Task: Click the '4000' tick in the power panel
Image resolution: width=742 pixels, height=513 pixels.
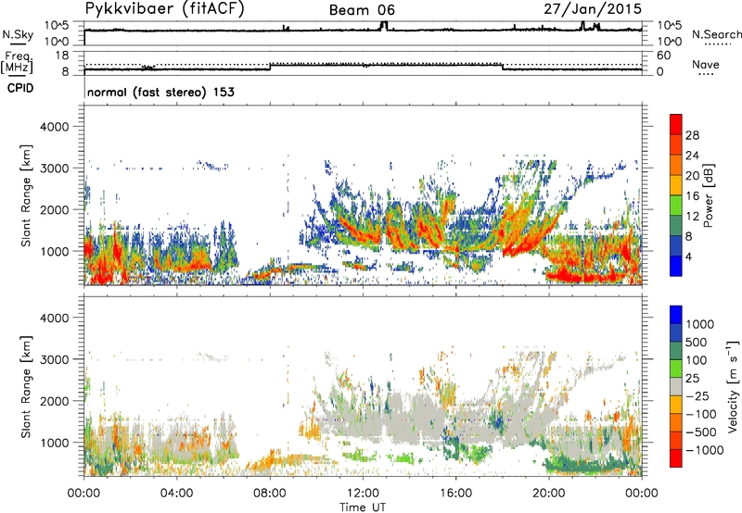Action: [x=54, y=127]
